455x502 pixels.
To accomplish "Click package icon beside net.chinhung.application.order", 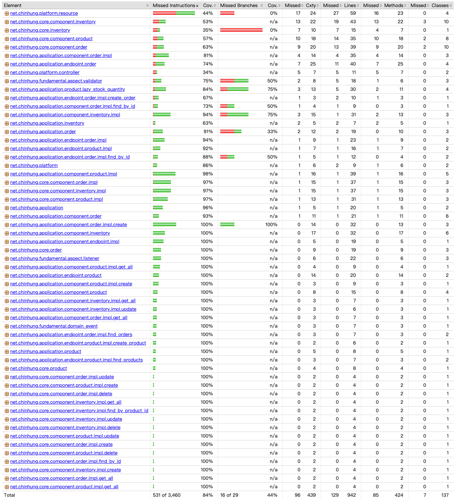I will point(7,132).
